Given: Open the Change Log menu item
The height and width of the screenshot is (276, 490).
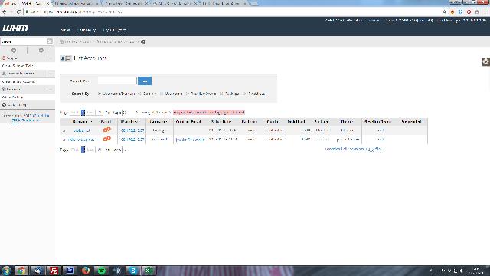Looking at the screenshot, I should coord(87,31).
